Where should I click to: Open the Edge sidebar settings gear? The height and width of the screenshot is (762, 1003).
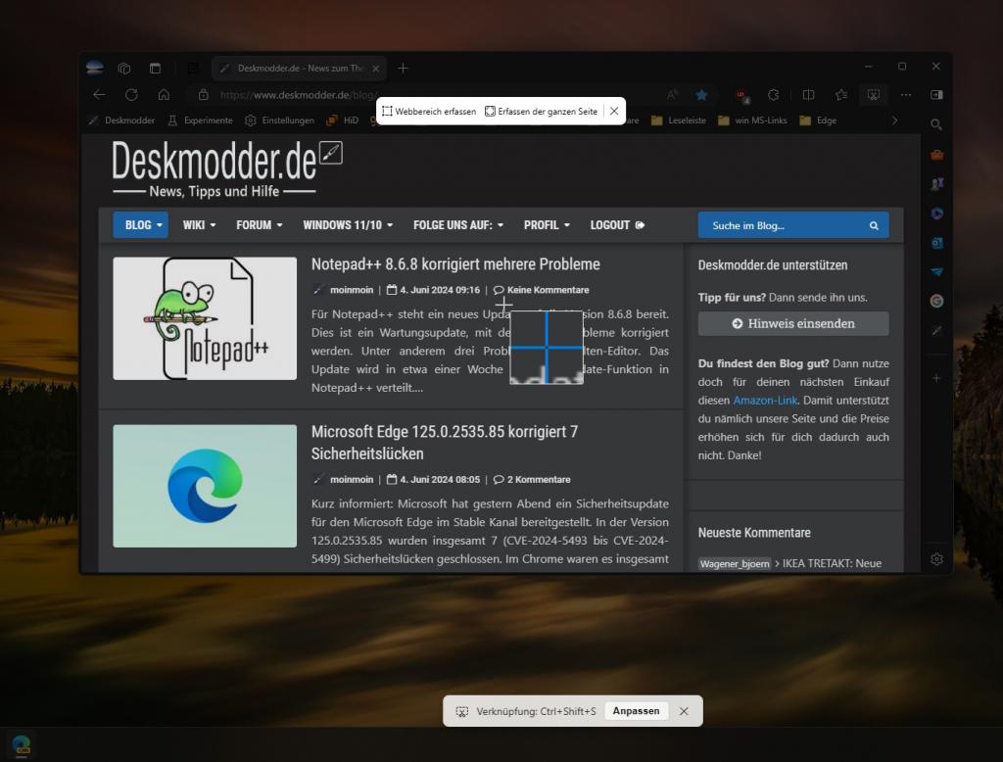click(x=936, y=559)
